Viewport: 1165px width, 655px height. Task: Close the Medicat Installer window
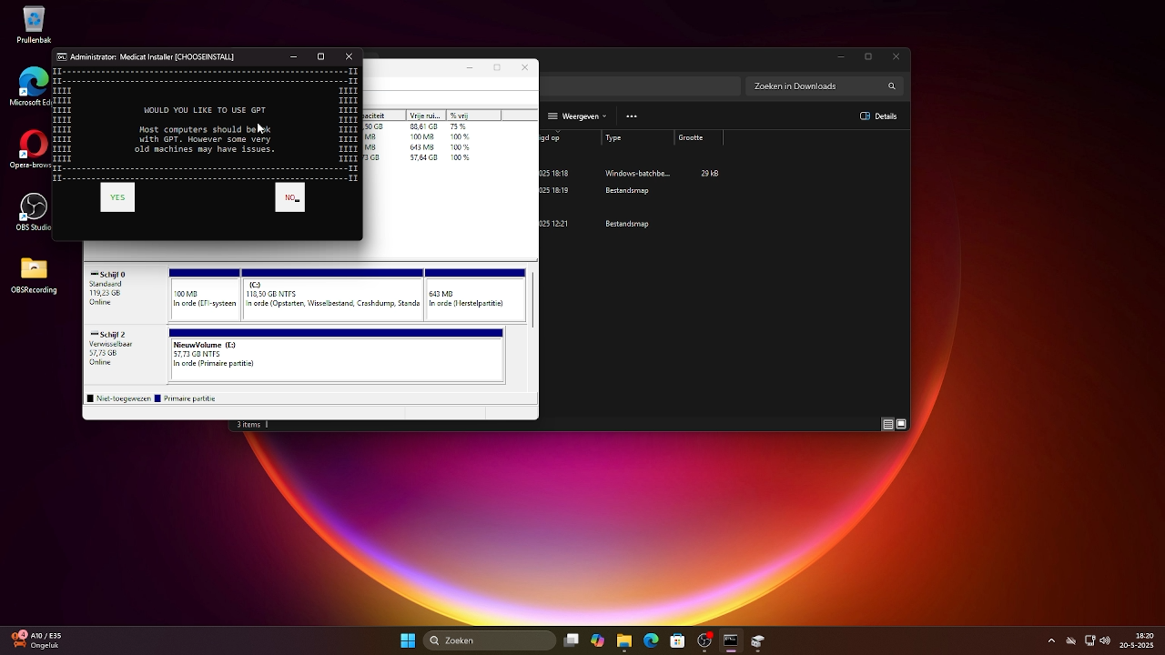tap(349, 56)
